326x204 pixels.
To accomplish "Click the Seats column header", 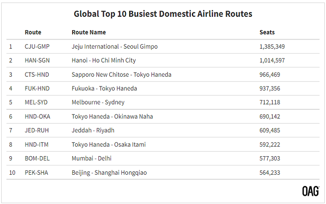I will [267, 32].
